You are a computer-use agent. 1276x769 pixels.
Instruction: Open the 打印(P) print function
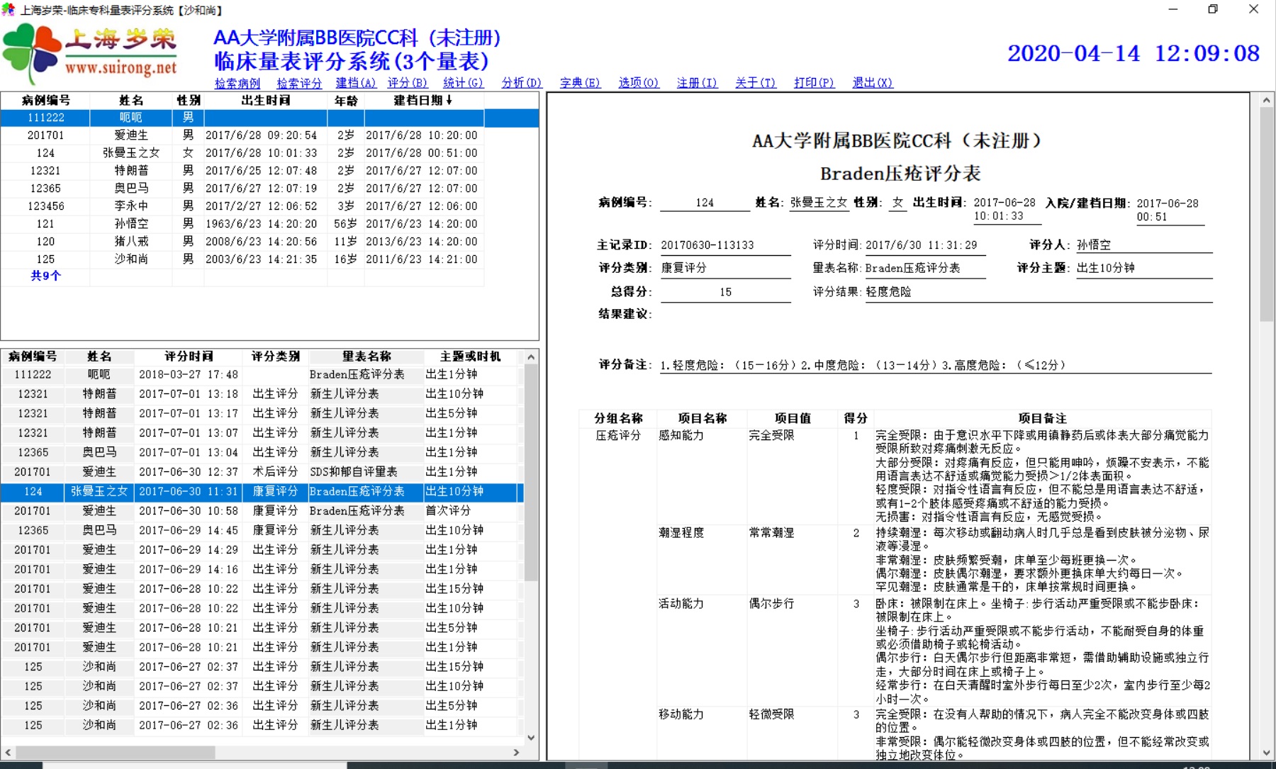tap(812, 83)
